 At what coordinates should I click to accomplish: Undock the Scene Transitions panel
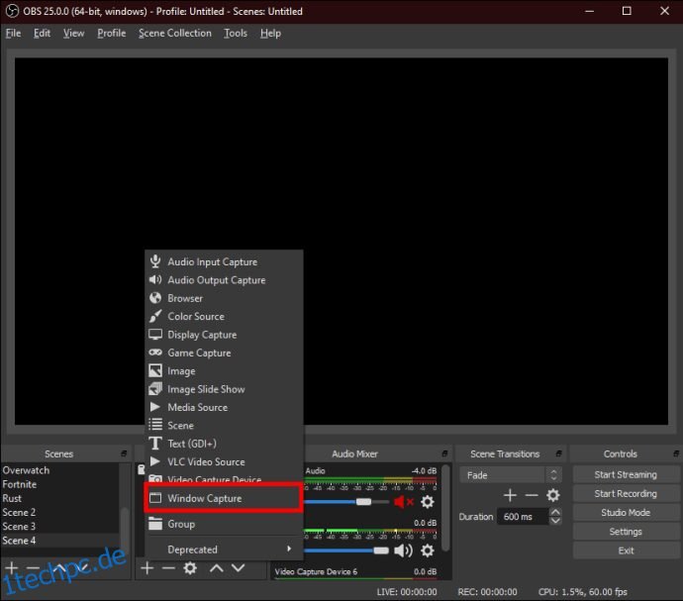point(558,453)
